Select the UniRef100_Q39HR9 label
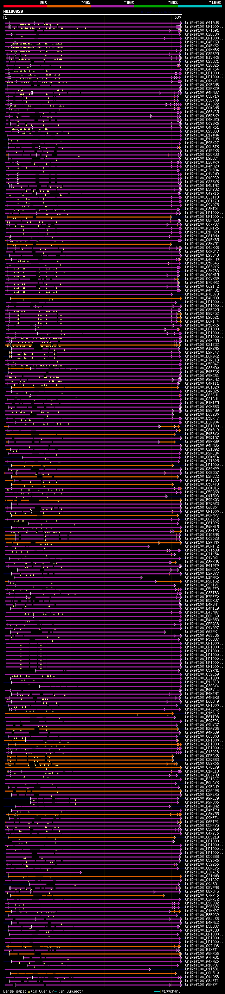Screen dimensions: 225x994 coord(202,469)
